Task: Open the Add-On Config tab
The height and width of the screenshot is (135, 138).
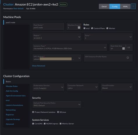Action: (x=12, y=91)
